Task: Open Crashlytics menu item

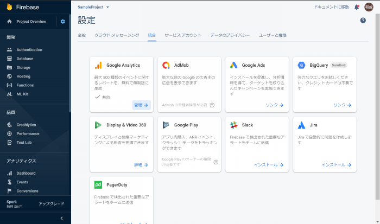Action: pyautogui.click(x=35, y=125)
